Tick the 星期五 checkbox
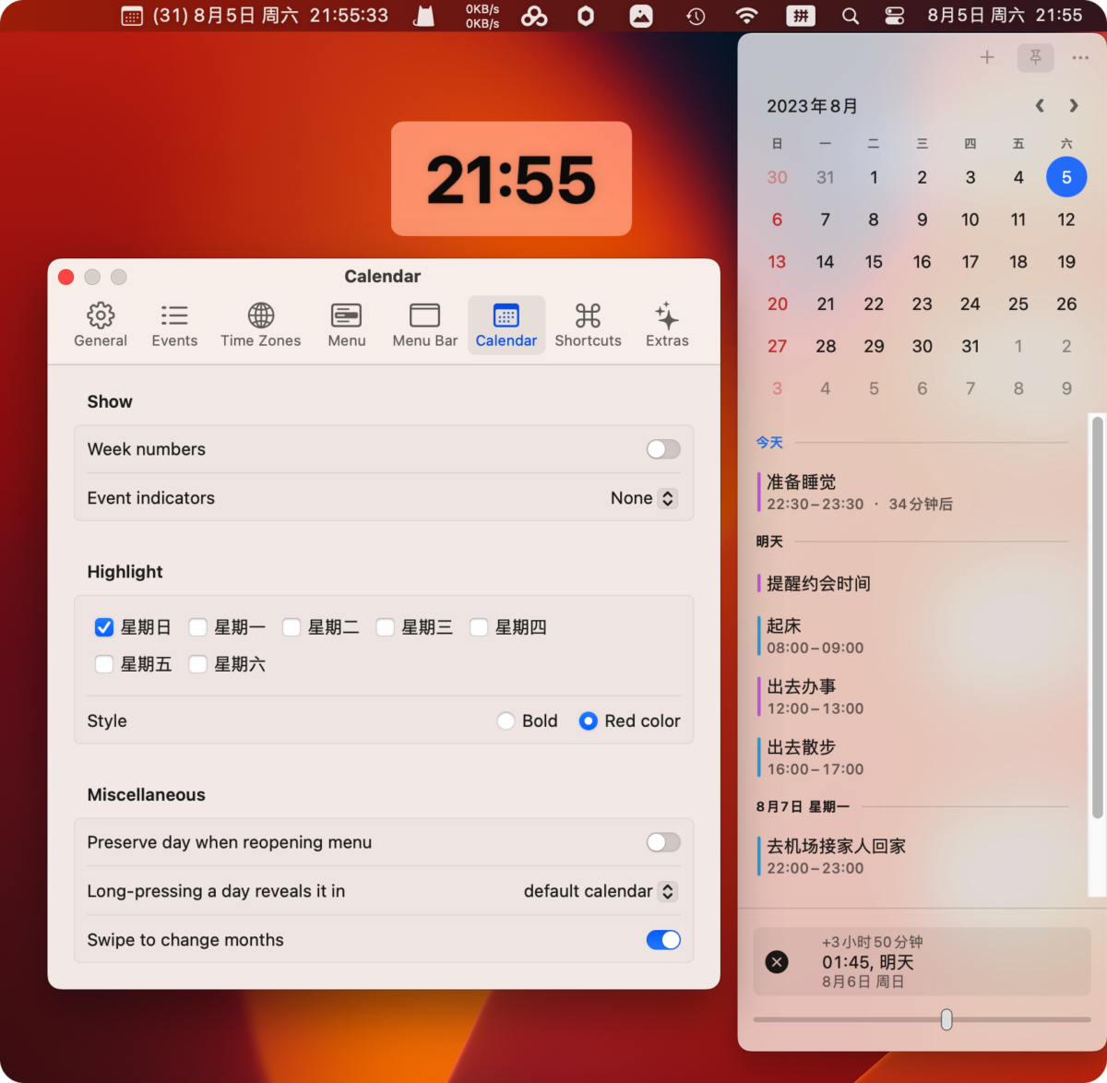Screen dimensions: 1107x1083 coord(104,664)
